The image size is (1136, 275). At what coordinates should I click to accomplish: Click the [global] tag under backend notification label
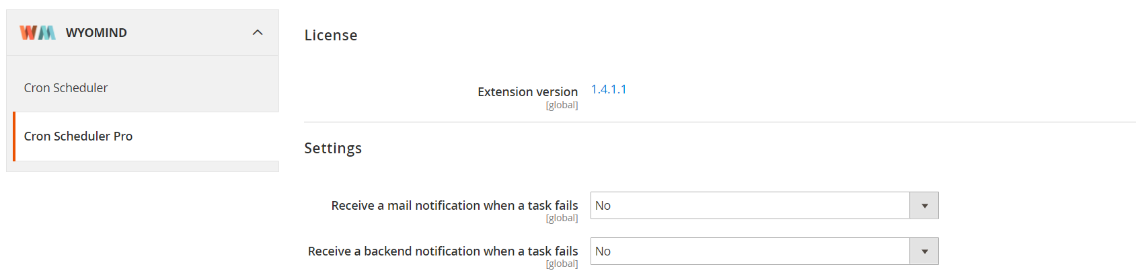point(562,264)
